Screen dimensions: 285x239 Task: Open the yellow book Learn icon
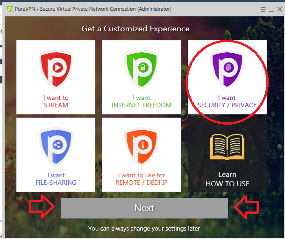227,147
